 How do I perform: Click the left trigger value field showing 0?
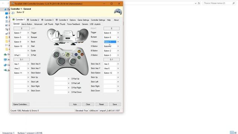click(22, 28)
